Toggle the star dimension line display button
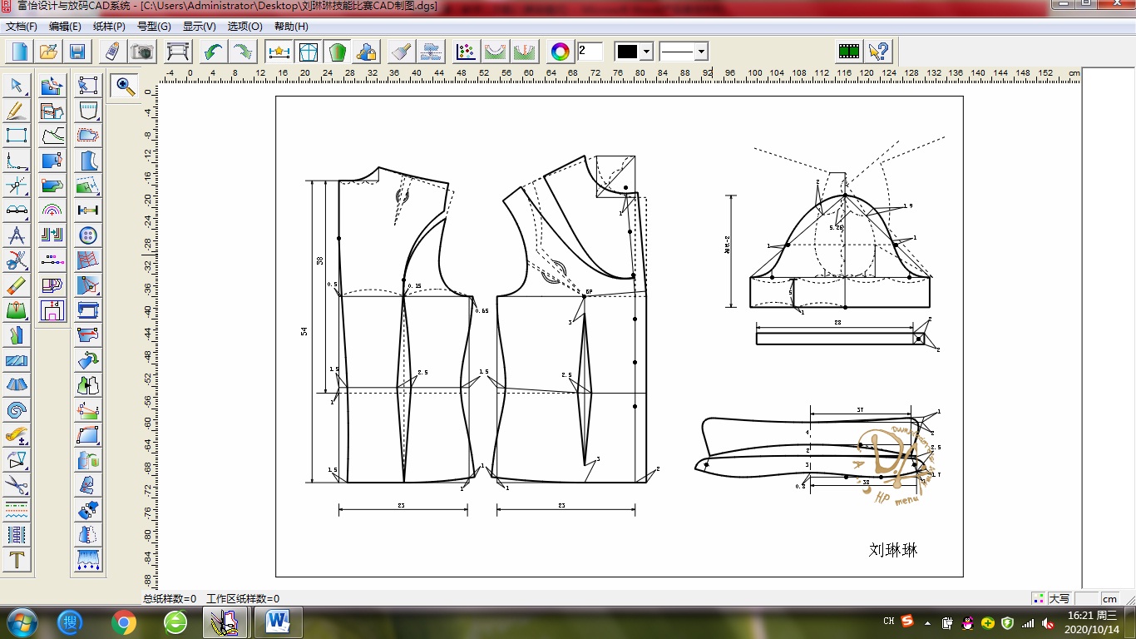 point(278,52)
